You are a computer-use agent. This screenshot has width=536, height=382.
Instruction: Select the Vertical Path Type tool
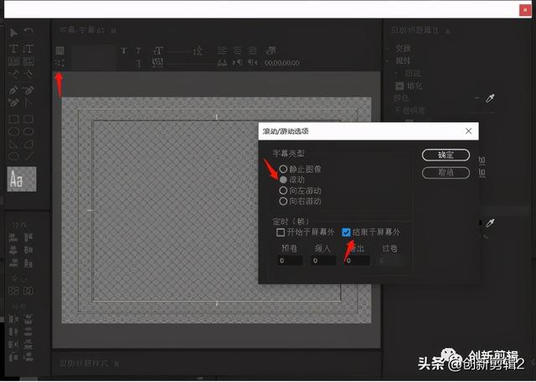pyautogui.click(x=28, y=74)
